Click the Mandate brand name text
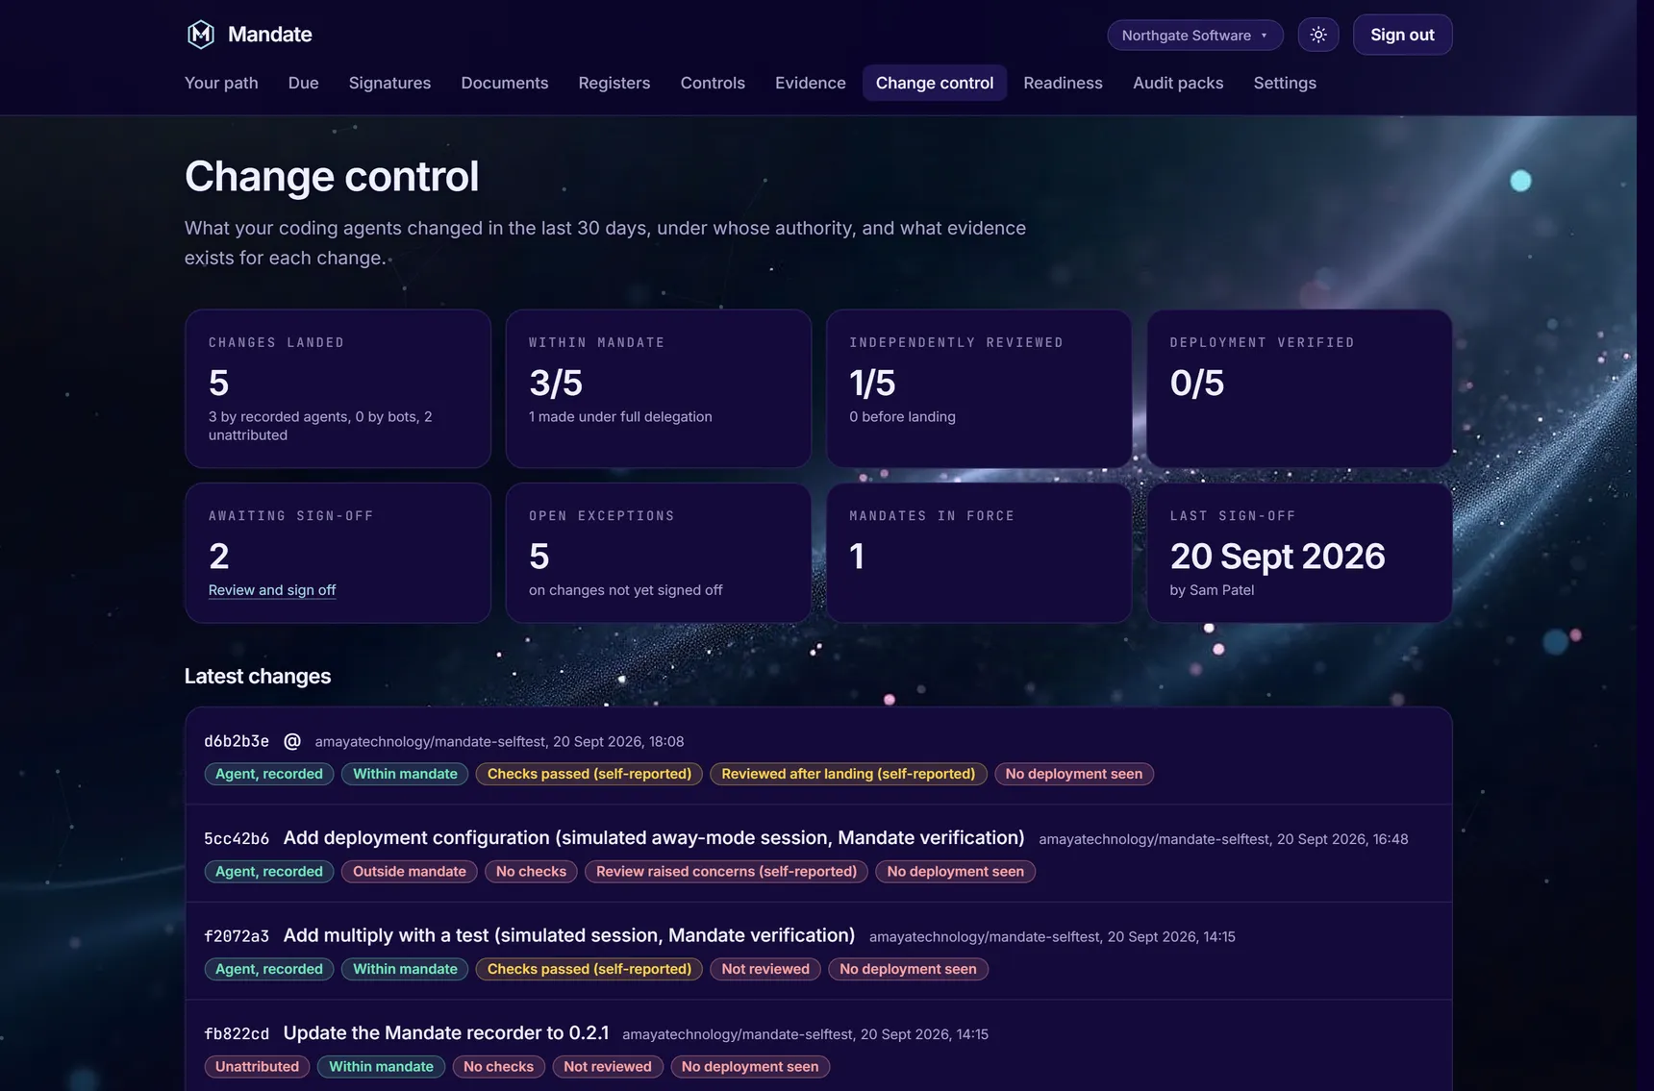This screenshot has height=1091, width=1654. point(270,35)
